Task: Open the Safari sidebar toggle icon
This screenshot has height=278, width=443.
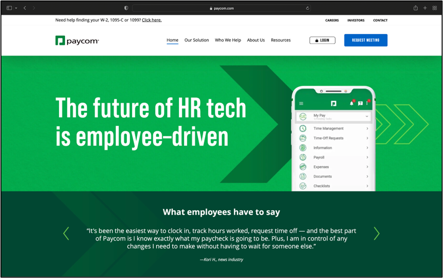Action: click(9, 8)
